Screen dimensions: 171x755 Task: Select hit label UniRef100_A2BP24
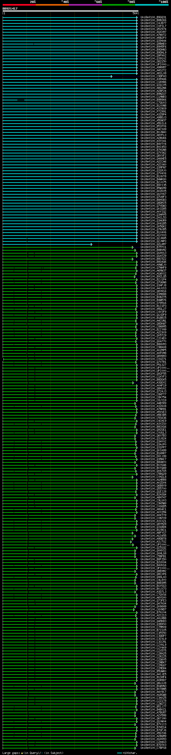(153, 91)
